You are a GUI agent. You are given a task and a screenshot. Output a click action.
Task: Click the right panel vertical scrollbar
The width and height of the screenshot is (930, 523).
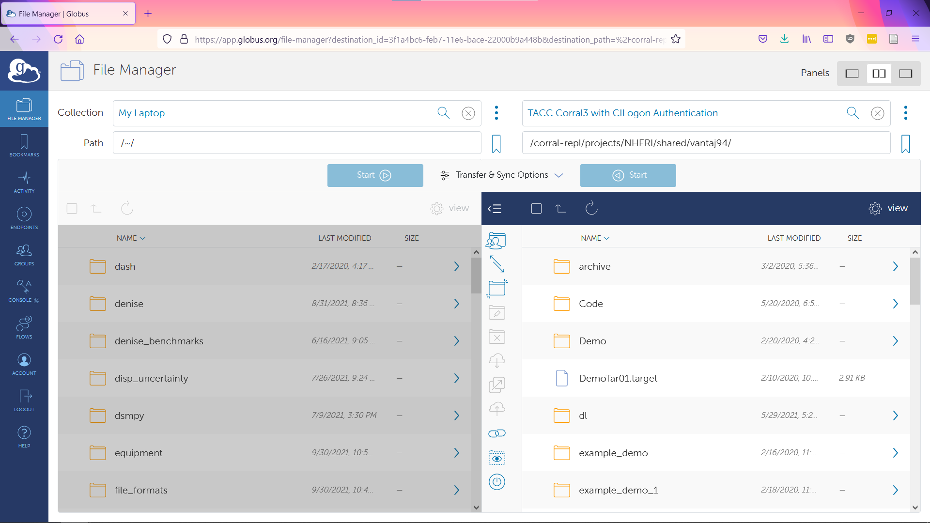(915, 281)
